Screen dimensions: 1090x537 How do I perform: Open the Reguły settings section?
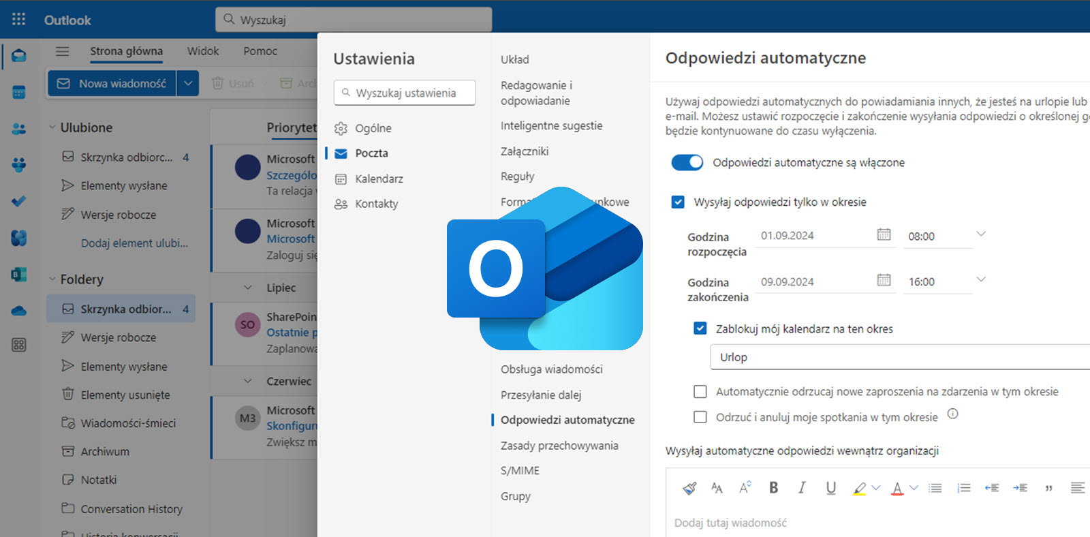pyautogui.click(x=517, y=177)
